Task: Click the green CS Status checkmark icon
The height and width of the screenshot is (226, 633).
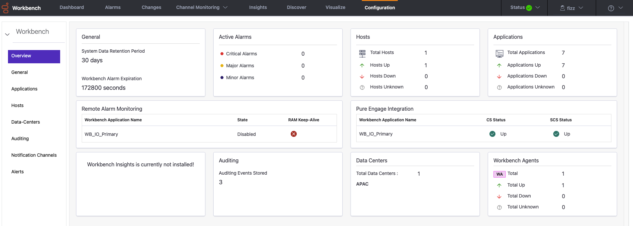Action: coord(492,134)
